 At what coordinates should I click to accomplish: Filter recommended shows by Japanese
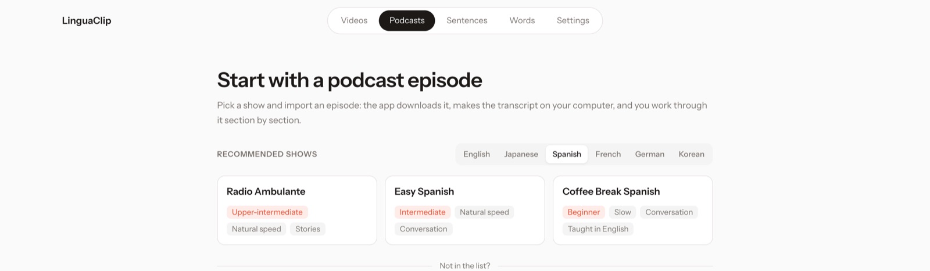point(521,154)
